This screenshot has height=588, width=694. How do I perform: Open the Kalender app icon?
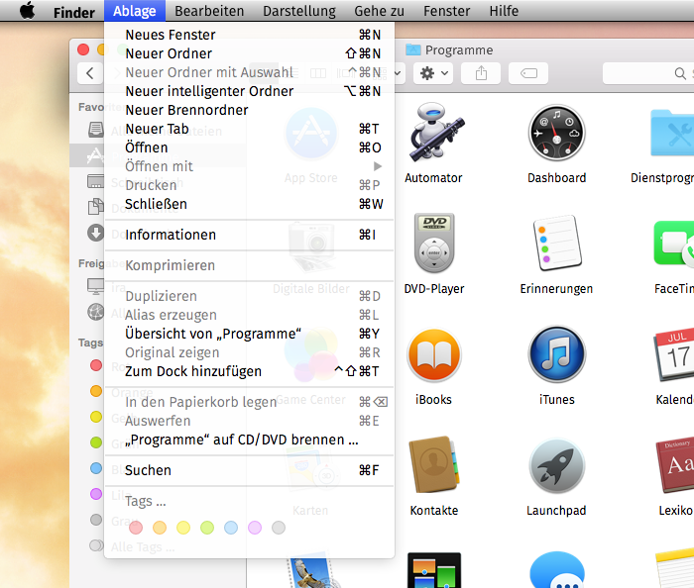[x=674, y=354]
